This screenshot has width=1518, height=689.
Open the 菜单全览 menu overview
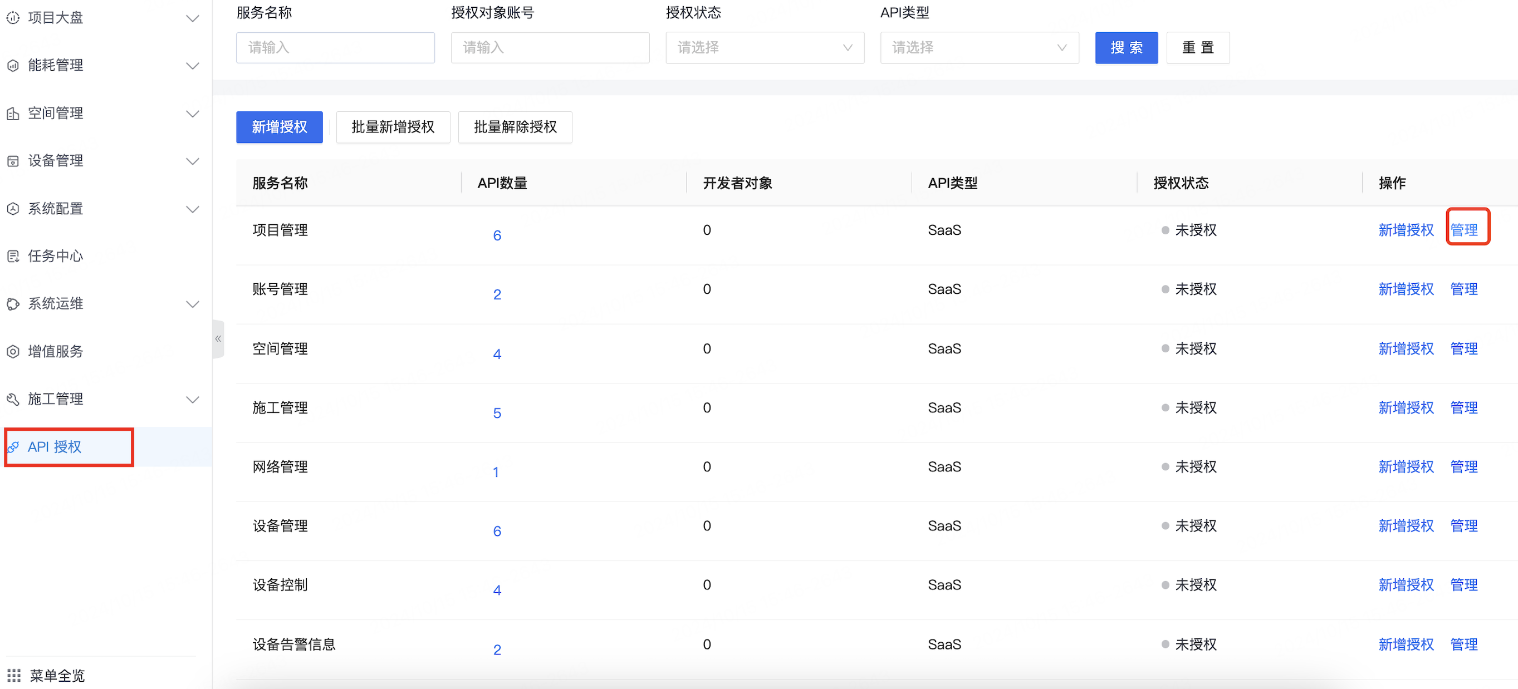pyautogui.click(x=58, y=675)
